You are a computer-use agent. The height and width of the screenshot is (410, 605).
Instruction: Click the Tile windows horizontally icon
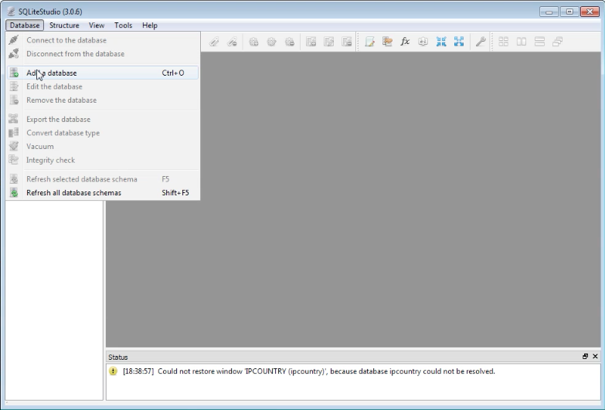[x=522, y=42]
